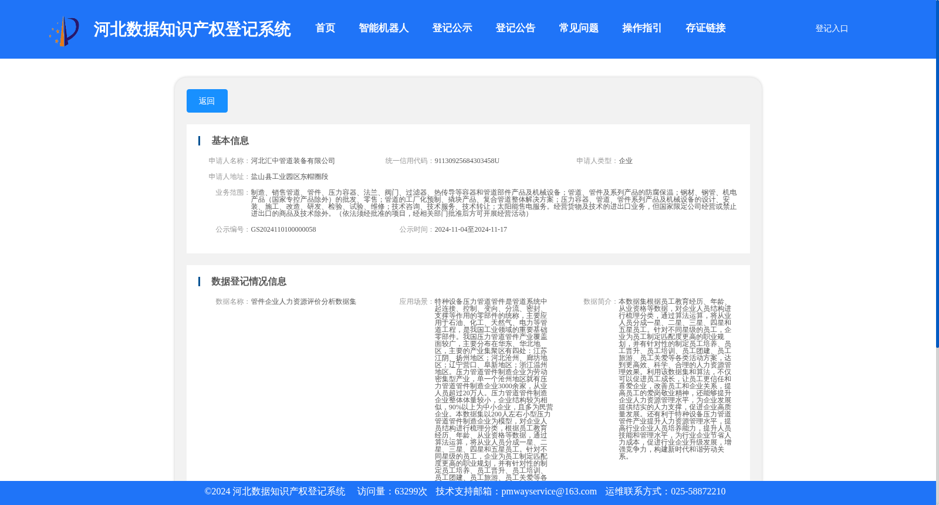
Task: Click the 申请人地址 label
Action: 229,177
